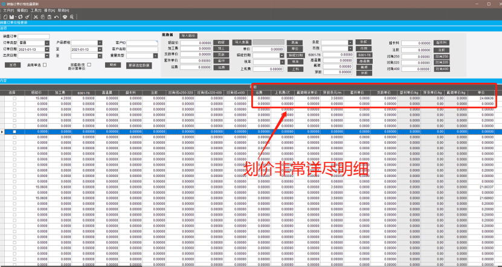Open the 工具 menu
This screenshot has width=502, height=267.
coord(37,11)
